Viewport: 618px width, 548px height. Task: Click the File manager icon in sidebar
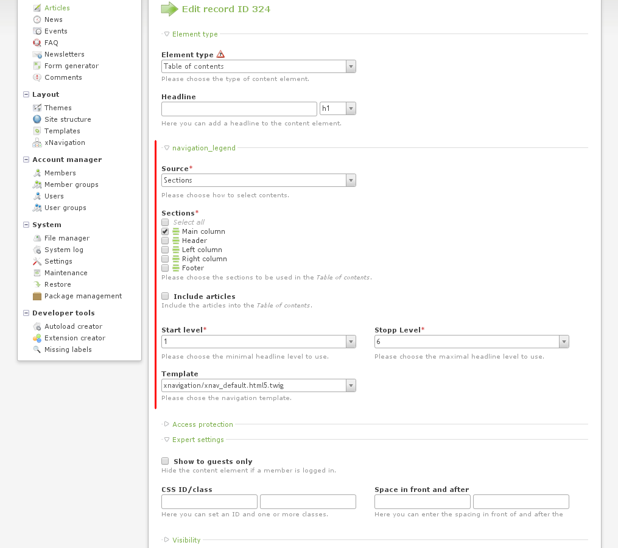tap(37, 238)
